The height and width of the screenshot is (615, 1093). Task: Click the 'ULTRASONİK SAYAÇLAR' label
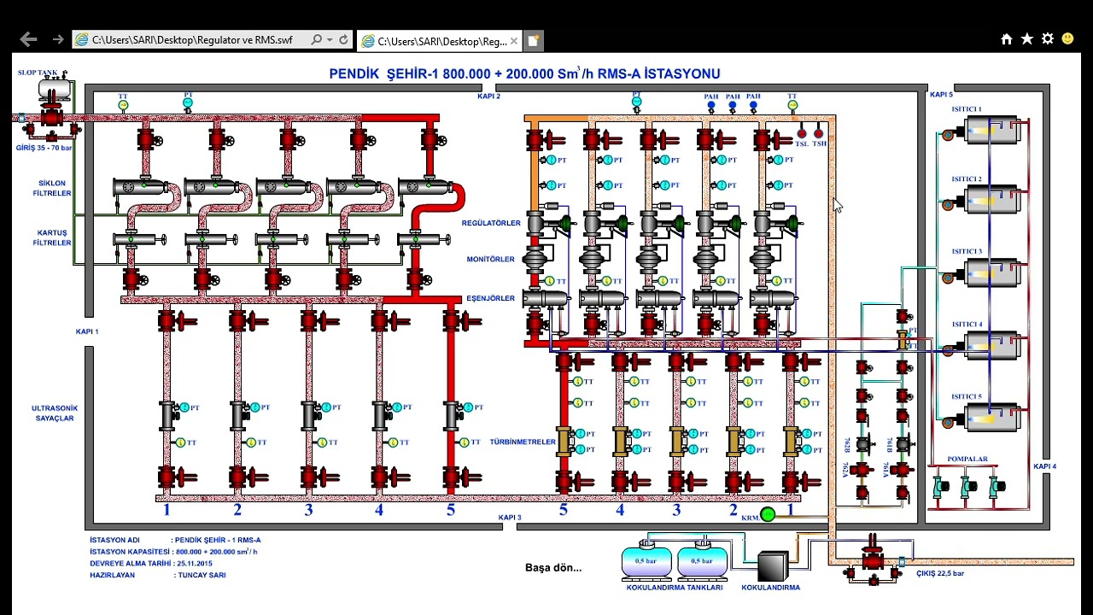click(54, 413)
